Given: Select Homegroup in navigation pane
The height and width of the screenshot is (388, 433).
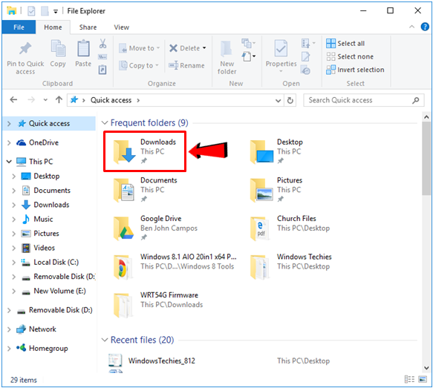Looking at the screenshot, I should point(48,348).
